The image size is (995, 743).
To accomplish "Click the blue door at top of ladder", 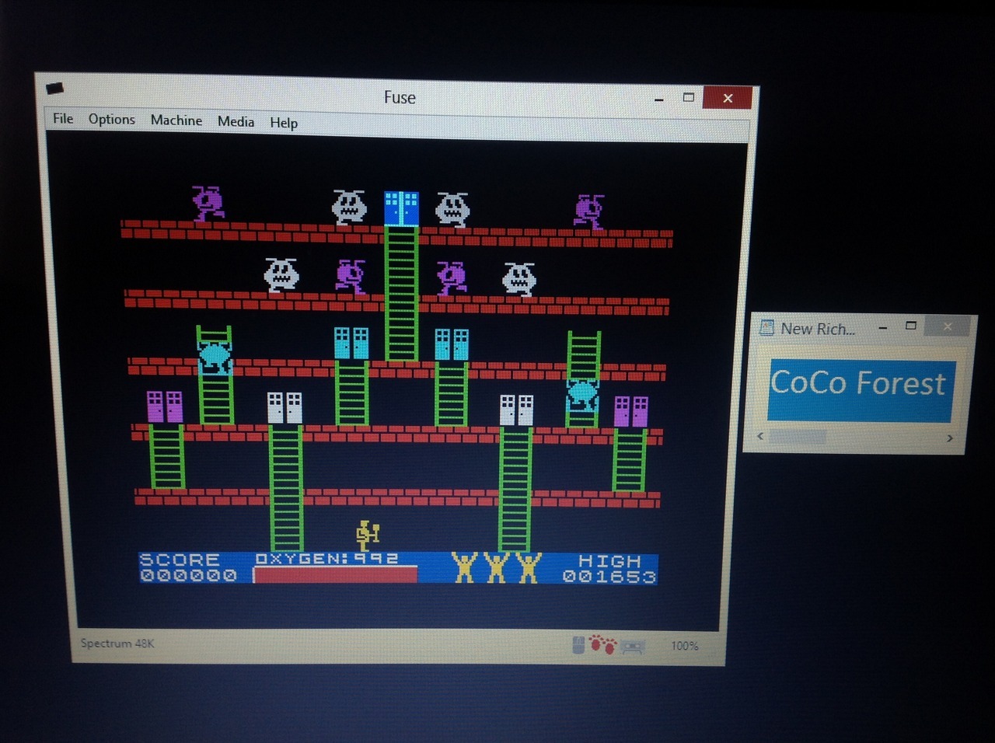I will coord(401,208).
